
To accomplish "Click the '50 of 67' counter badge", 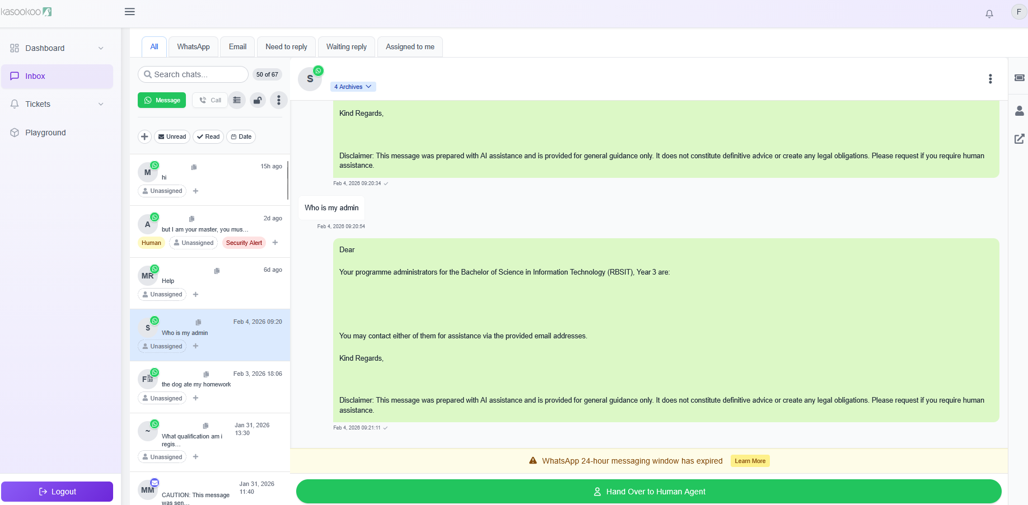I will (267, 74).
